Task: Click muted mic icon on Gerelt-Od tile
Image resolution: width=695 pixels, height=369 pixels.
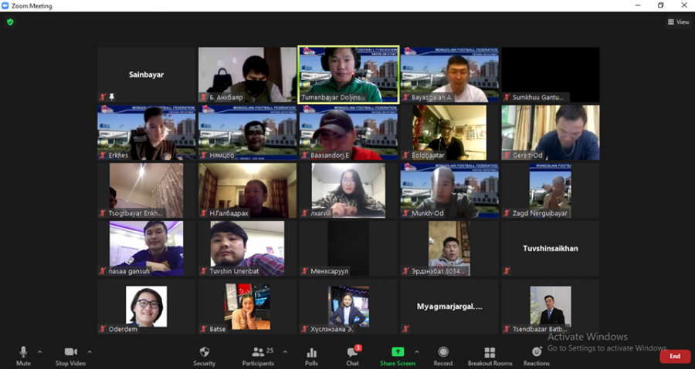Action: (x=507, y=155)
